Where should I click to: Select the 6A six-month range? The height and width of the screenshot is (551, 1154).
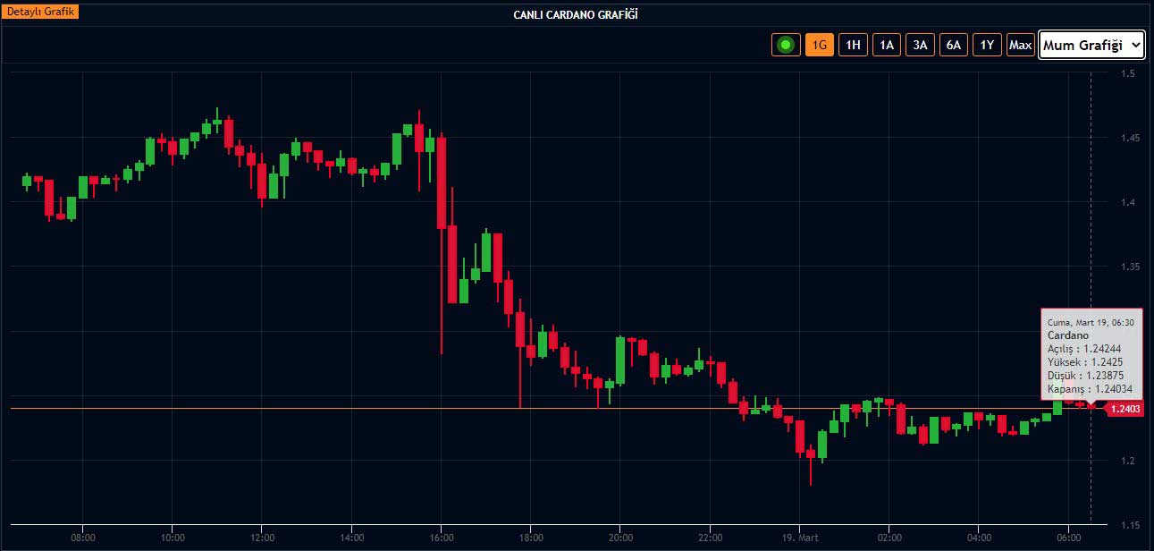click(x=954, y=45)
